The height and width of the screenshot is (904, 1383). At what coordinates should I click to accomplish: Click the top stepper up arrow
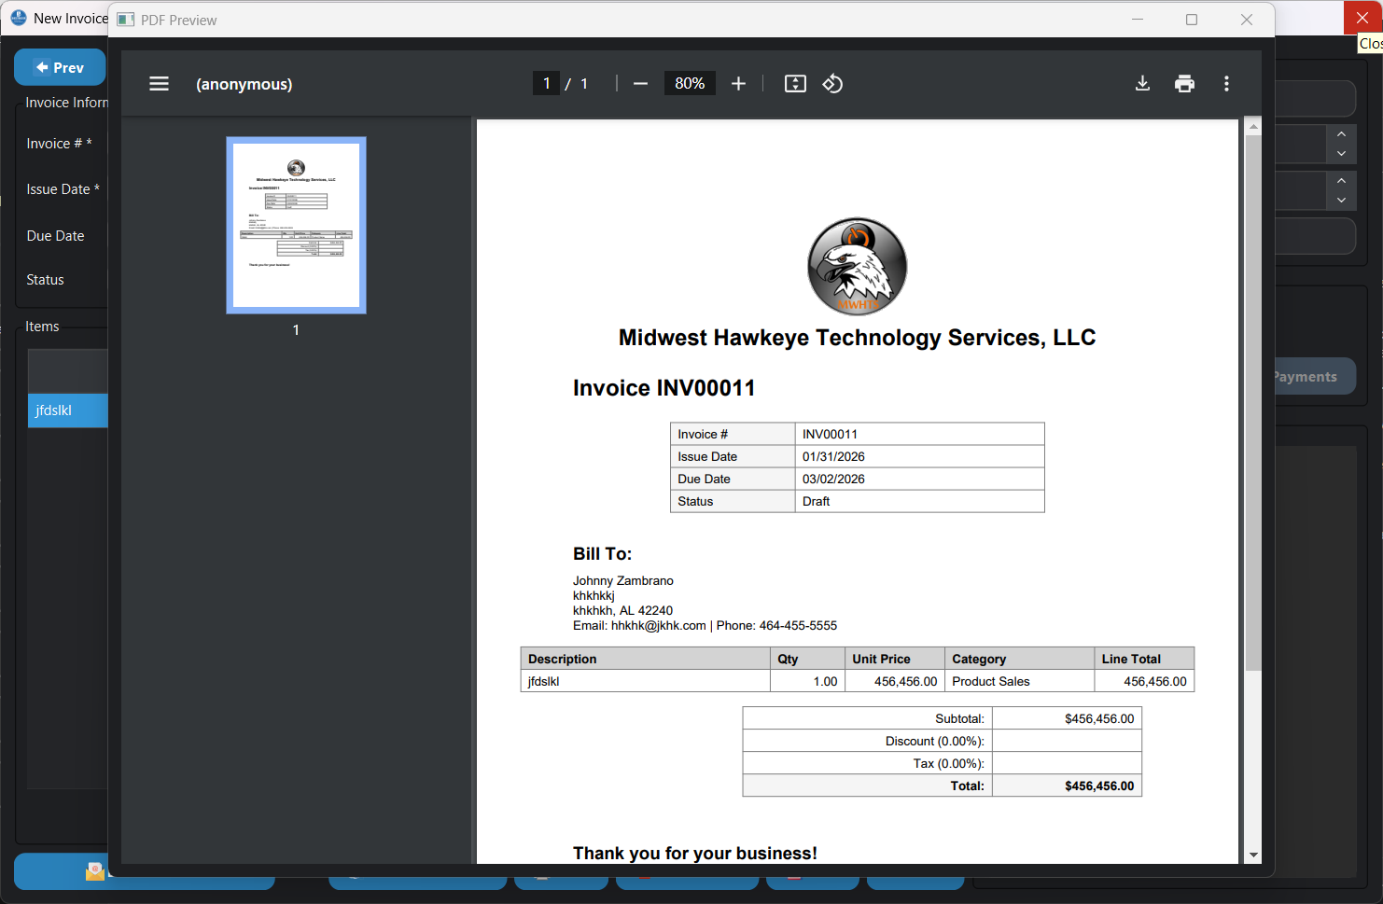click(1341, 136)
